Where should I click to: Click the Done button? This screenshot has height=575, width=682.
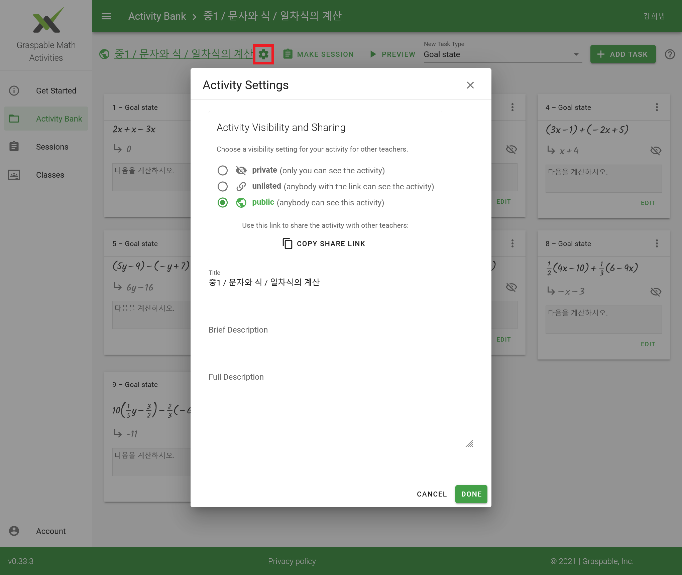pos(471,494)
